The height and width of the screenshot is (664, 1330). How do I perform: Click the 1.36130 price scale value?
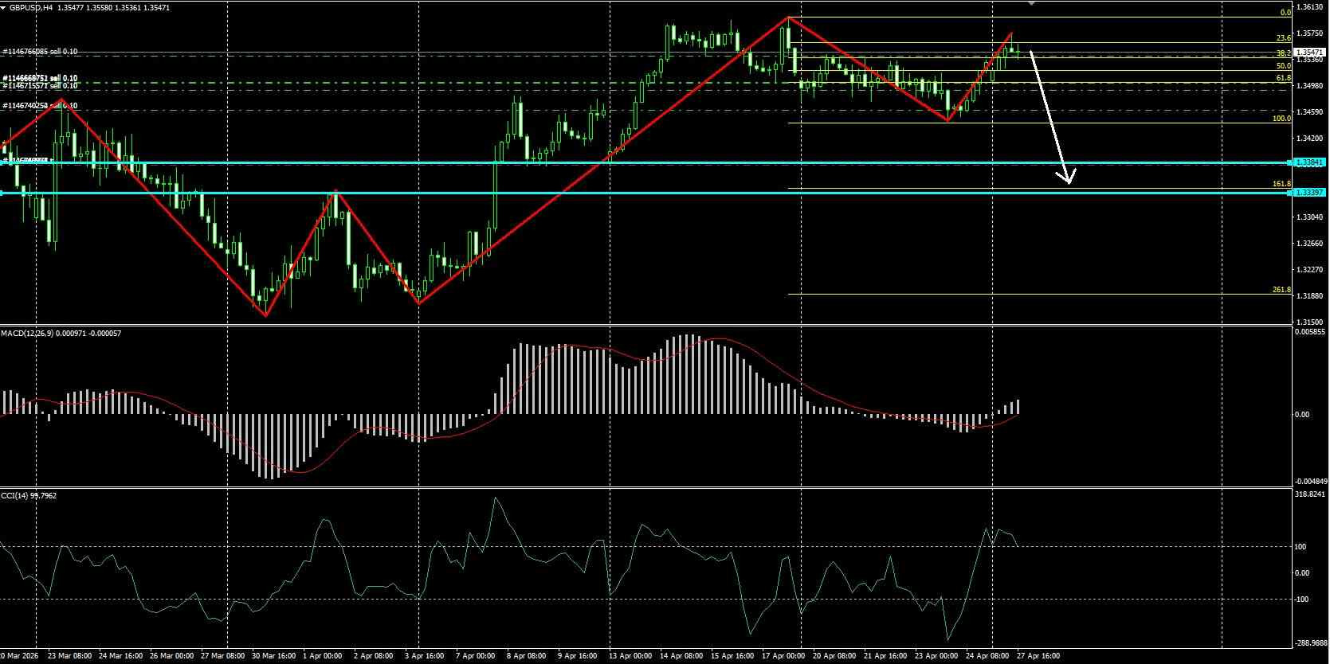[1310, 7]
